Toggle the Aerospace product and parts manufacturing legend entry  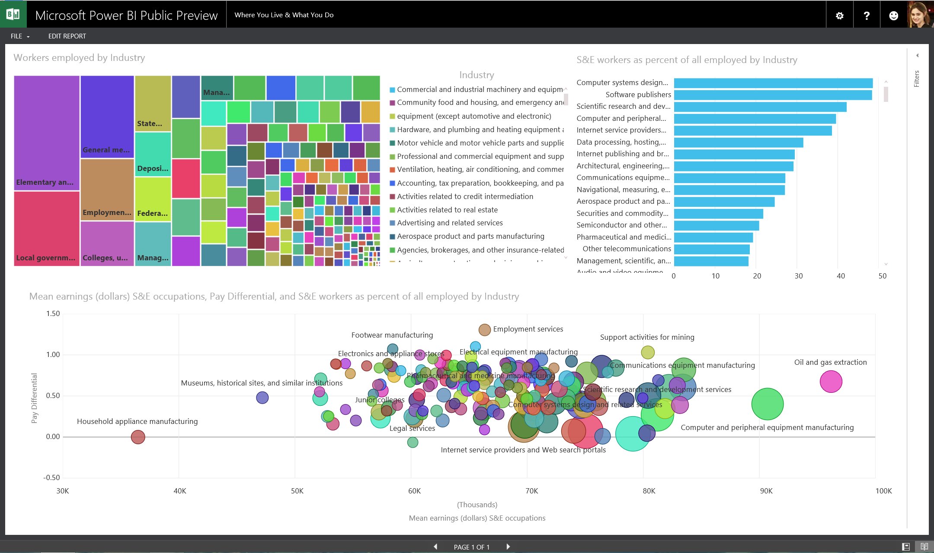[x=471, y=236]
